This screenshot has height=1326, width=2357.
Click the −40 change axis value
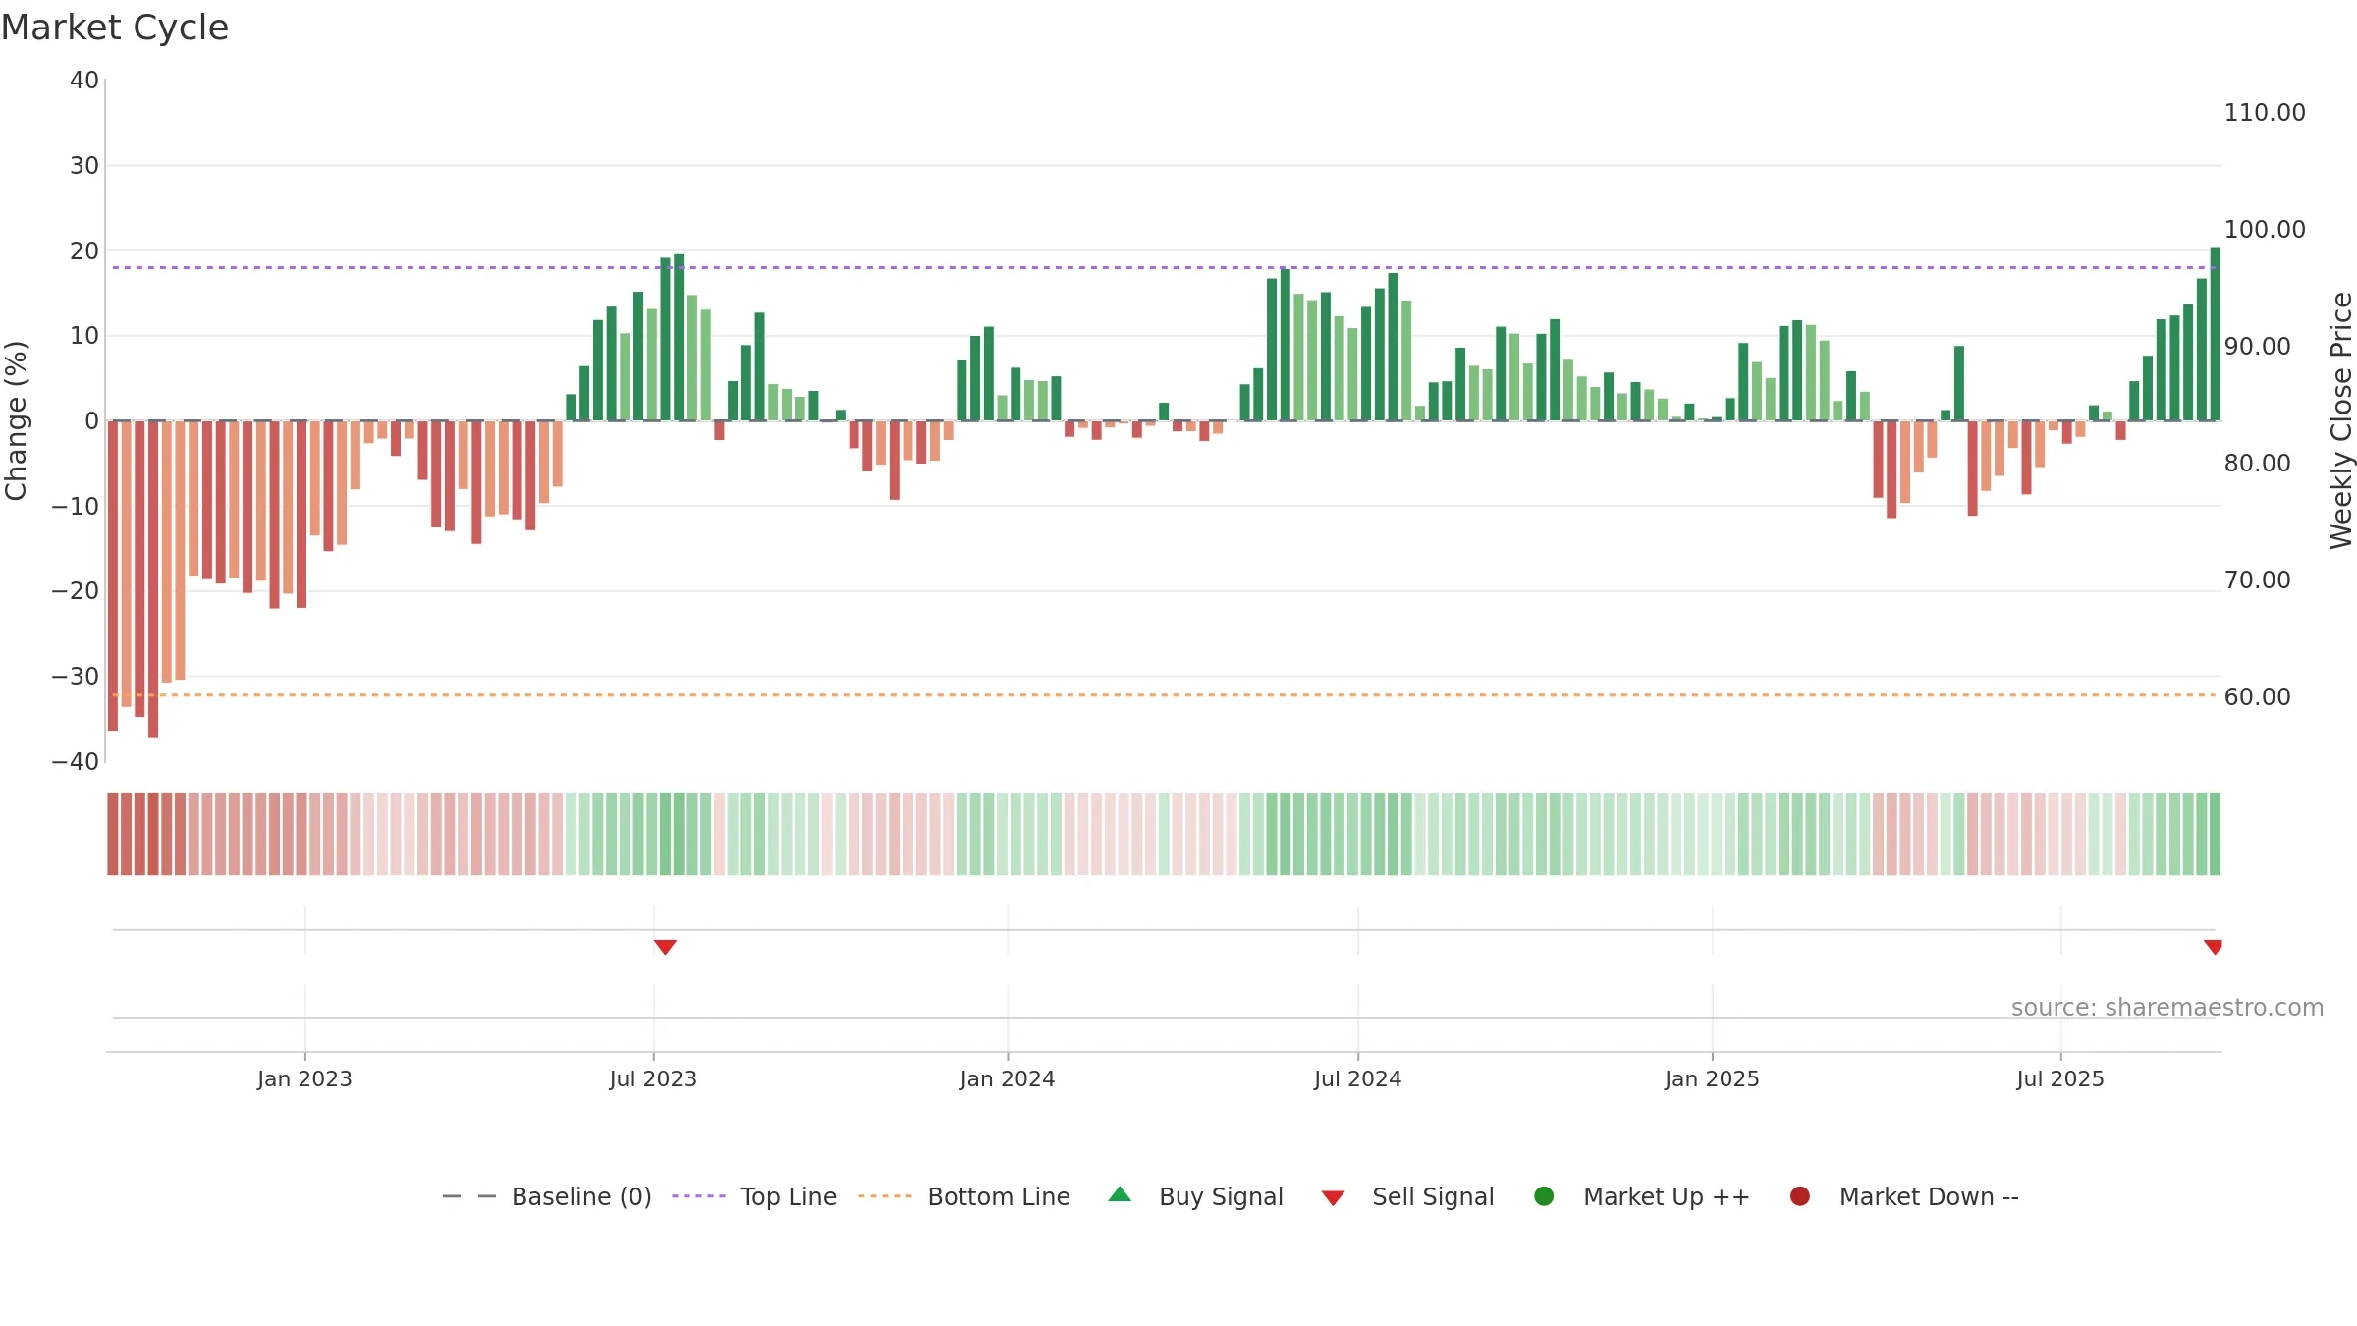(76, 761)
